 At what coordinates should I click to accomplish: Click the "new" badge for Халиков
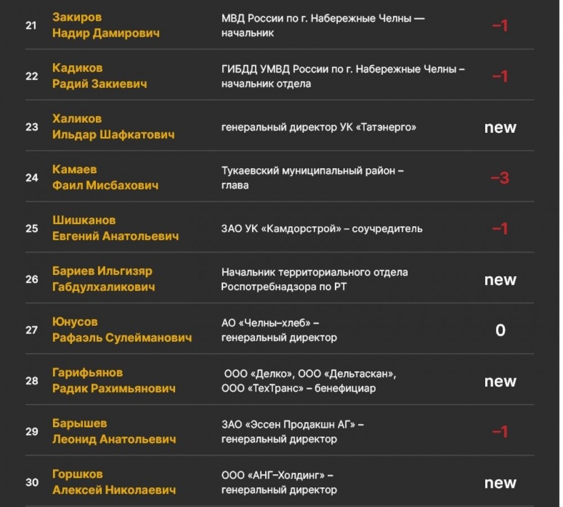[500, 127]
